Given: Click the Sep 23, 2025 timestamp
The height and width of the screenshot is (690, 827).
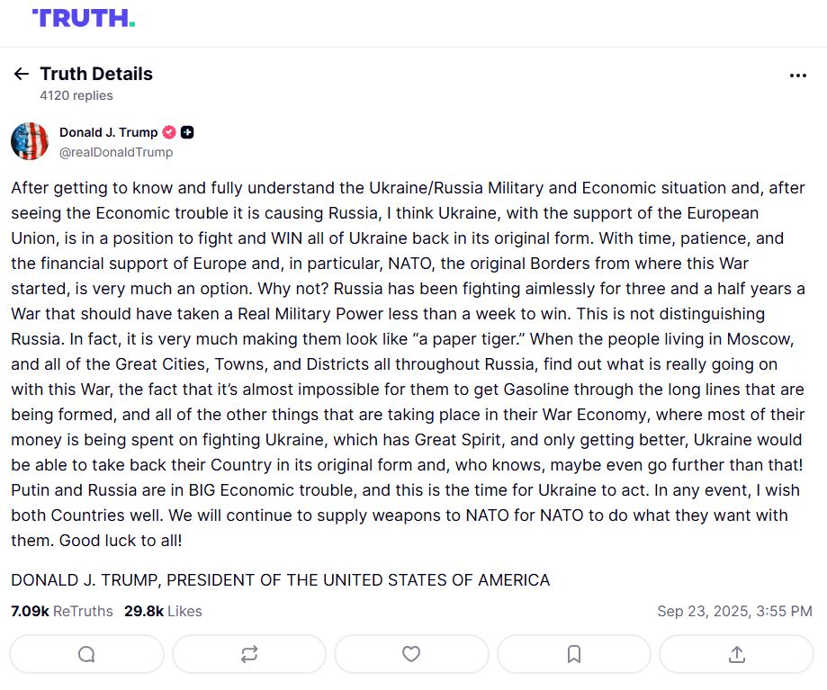Looking at the screenshot, I should tap(734, 611).
